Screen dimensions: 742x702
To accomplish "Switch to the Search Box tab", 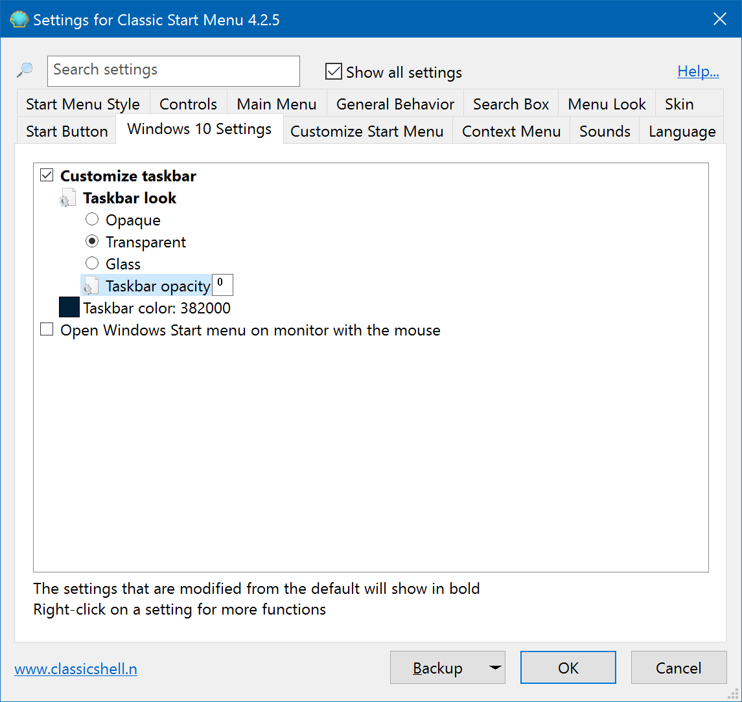I will click(x=511, y=104).
